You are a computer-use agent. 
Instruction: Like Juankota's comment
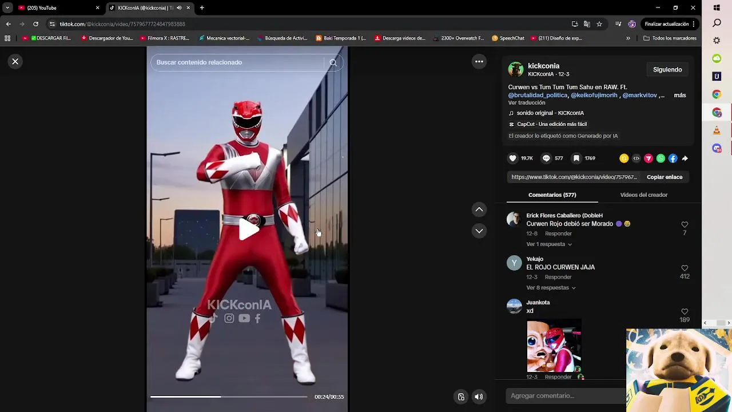685,312
